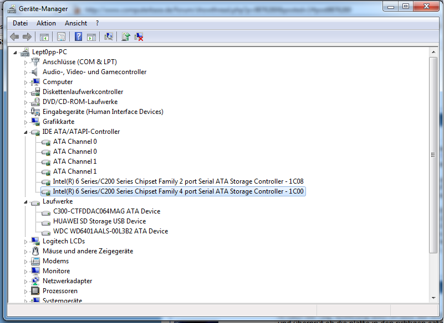Viewport: 444px width, 323px height.
Task: Expand the Monitore node arrow
Action: [x=25, y=272]
